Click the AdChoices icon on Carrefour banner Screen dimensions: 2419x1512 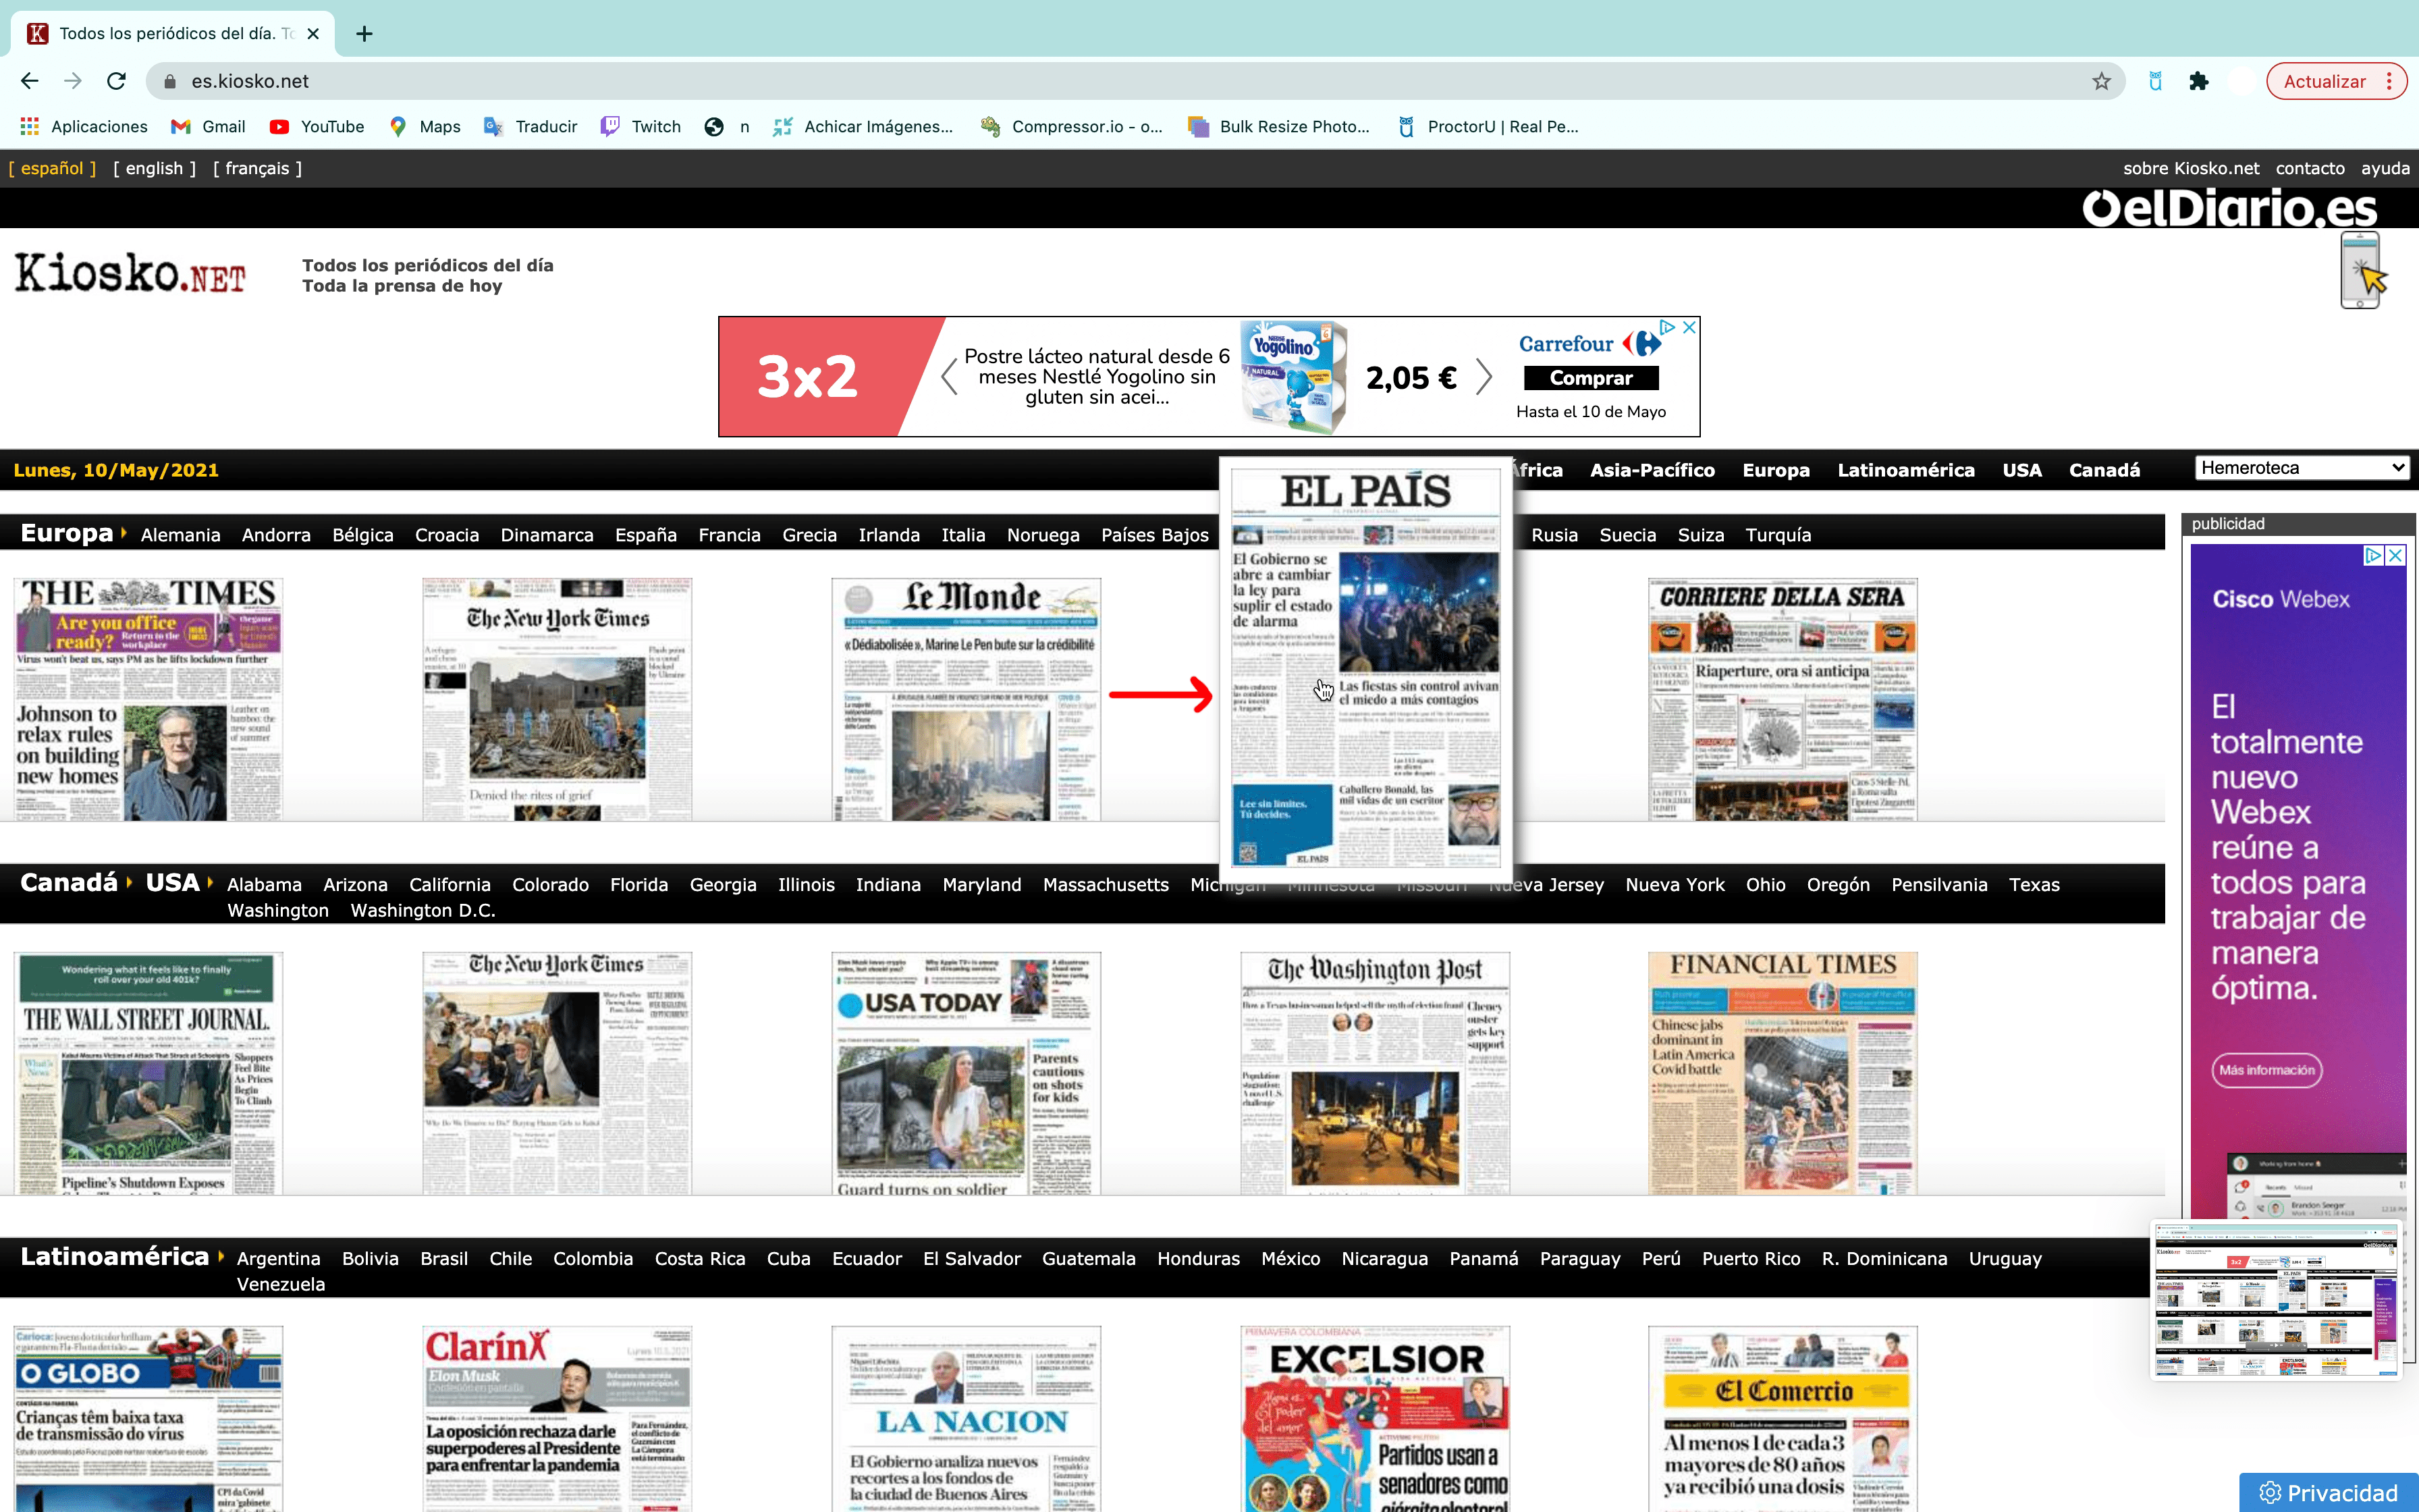coord(1667,327)
